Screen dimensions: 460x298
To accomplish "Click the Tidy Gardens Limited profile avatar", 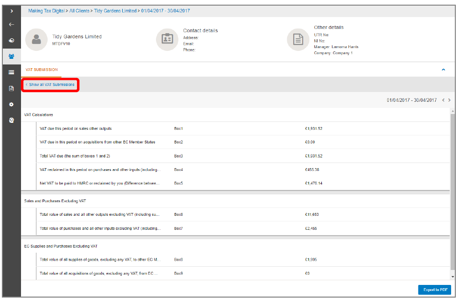I will pos(36,40).
